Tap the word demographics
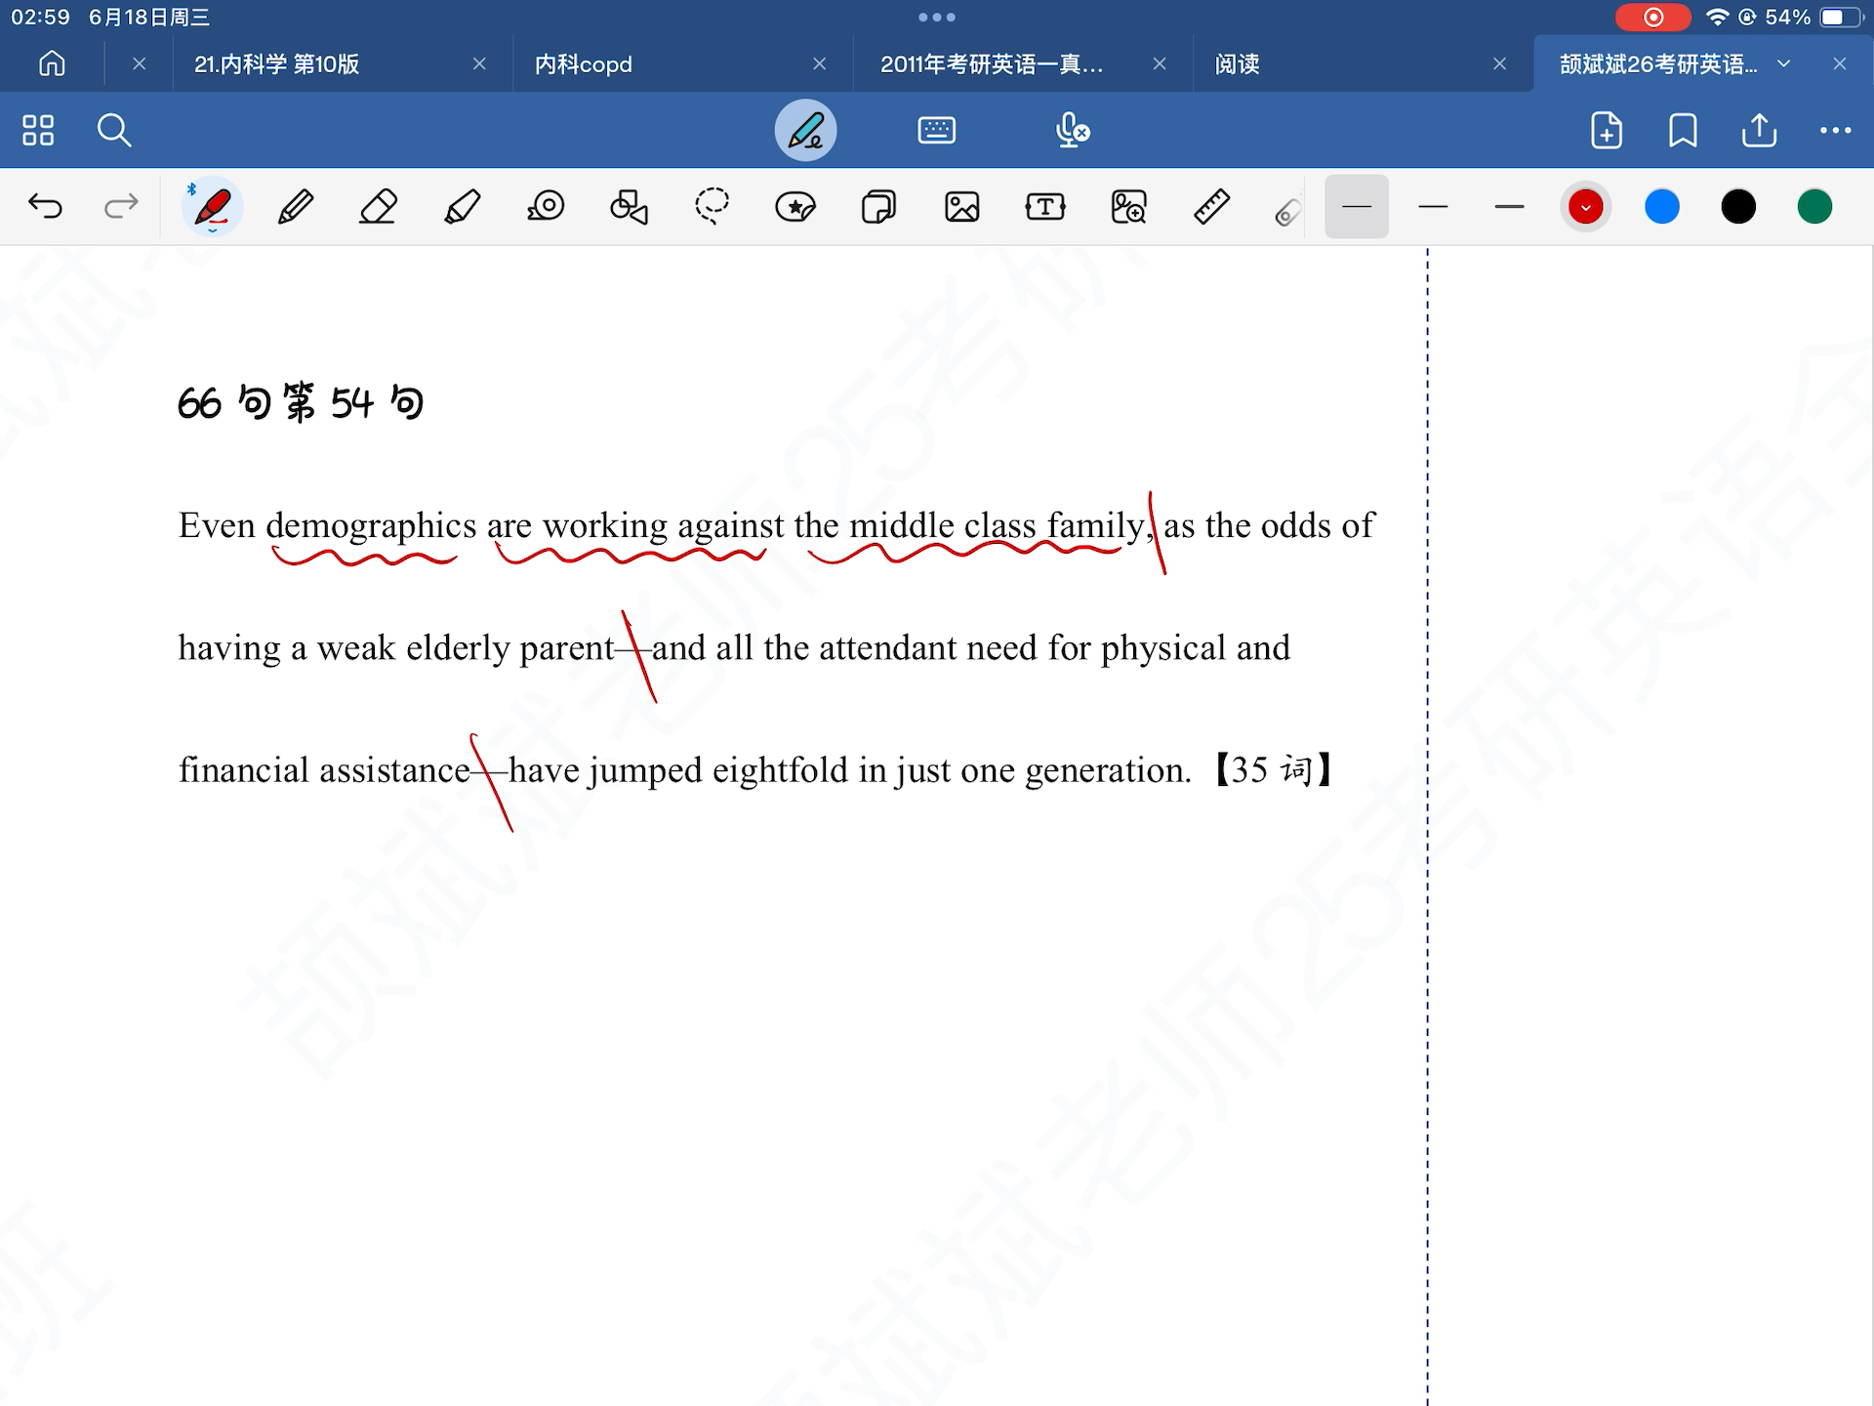Viewport: 1874px width, 1406px height. pyautogui.click(x=371, y=526)
